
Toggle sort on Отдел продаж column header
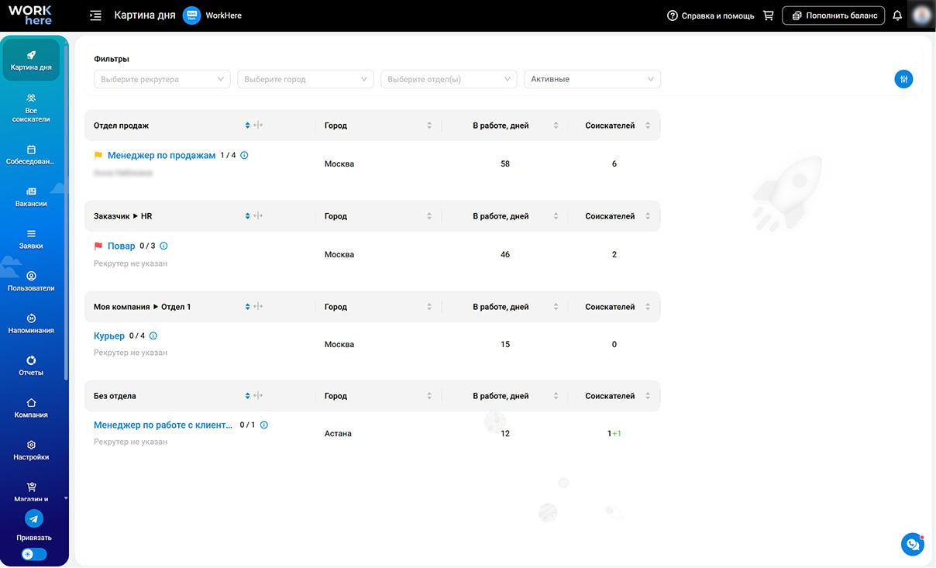247,126
